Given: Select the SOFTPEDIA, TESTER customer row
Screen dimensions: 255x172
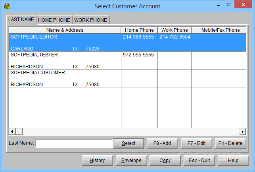Looking at the screenshot, I should click(x=128, y=60).
